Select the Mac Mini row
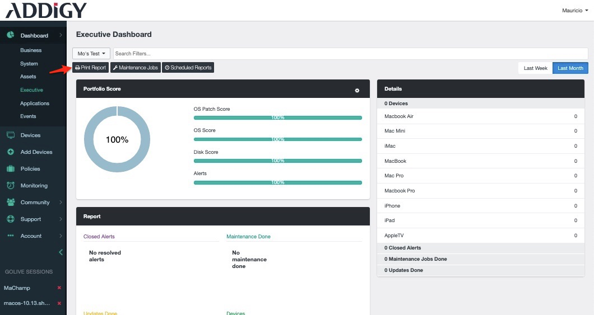Viewport: 594px width, 315px height. [x=480, y=131]
